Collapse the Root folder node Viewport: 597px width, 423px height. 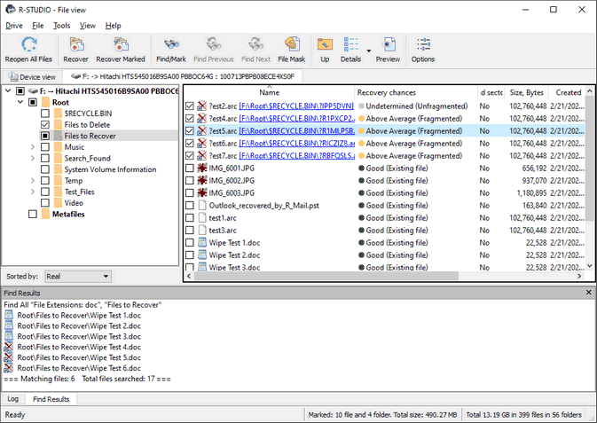coord(20,102)
